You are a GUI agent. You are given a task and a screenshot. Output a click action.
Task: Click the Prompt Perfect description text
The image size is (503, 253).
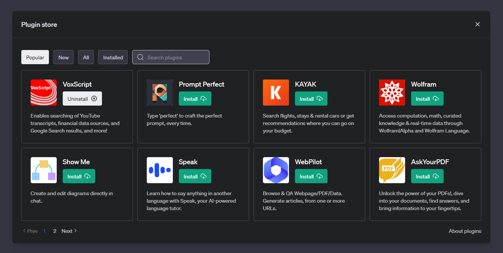[x=184, y=119]
